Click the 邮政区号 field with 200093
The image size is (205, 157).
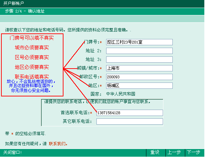(139, 77)
